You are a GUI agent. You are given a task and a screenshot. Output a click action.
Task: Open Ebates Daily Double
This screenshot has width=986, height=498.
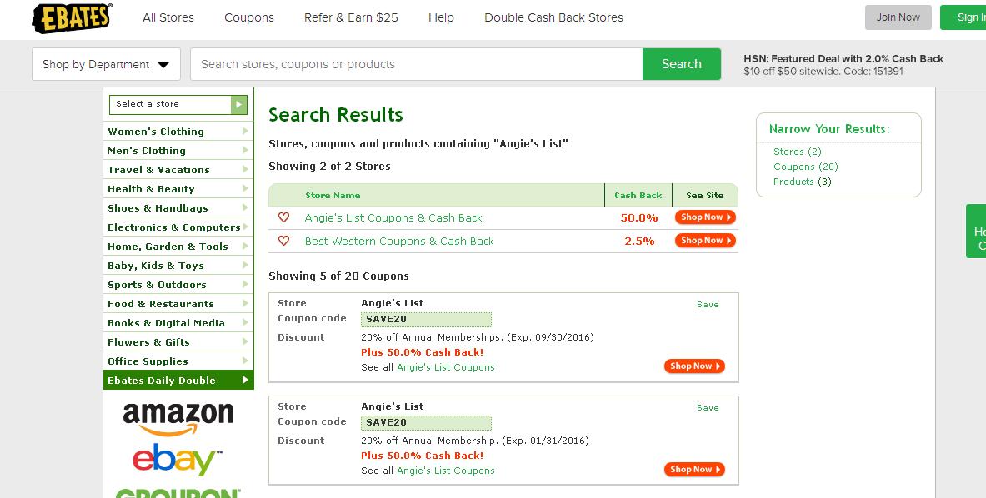178,380
